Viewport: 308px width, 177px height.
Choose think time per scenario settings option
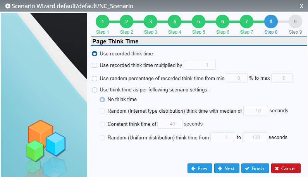click(x=95, y=90)
